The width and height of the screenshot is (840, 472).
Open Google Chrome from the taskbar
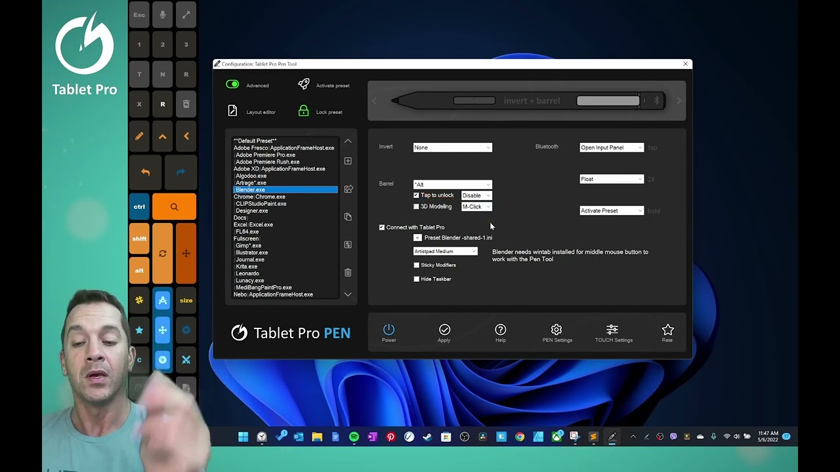pos(520,437)
